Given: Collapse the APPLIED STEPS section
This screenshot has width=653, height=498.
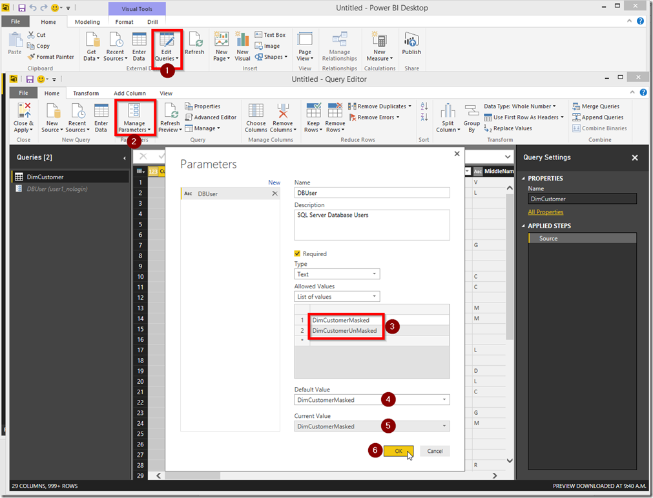Looking at the screenshot, I should [523, 226].
